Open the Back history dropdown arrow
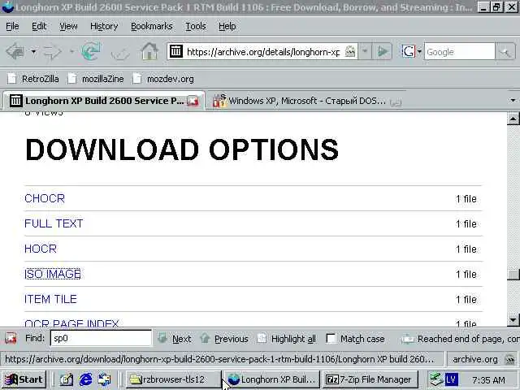Screen dimensions: 520x390 pyautogui.click(x=33, y=52)
